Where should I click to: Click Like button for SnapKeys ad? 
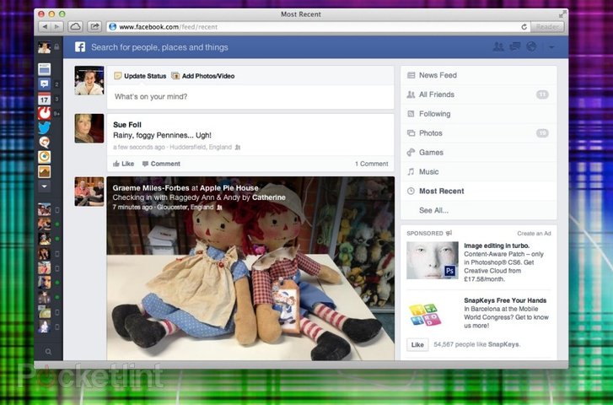(x=417, y=344)
